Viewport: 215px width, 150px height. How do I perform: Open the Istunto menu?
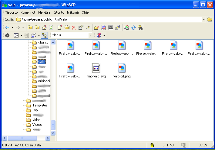[x=59, y=12]
